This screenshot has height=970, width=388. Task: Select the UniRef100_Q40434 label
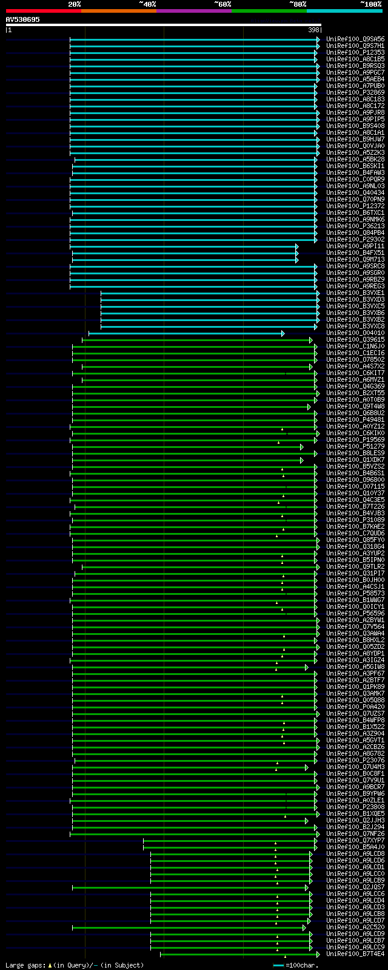[x=355, y=192]
